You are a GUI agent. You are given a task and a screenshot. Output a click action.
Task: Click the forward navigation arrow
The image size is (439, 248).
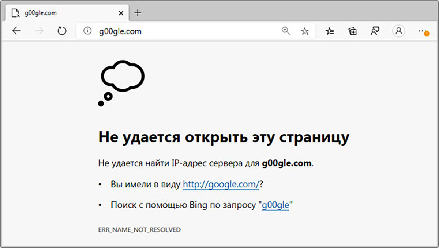tap(39, 31)
